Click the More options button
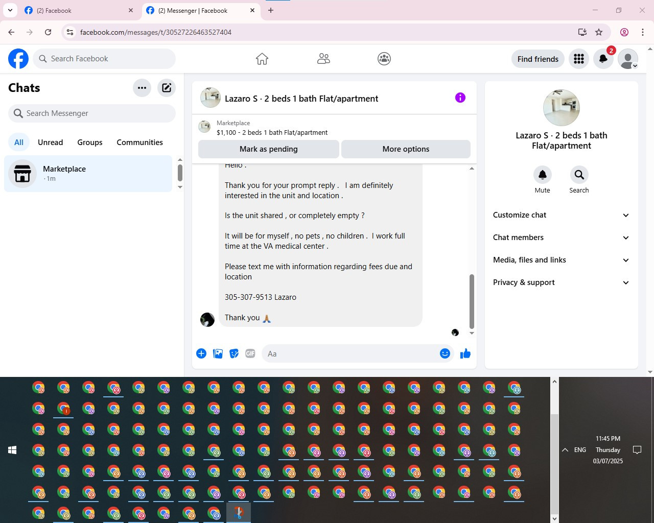The height and width of the screenshot is (523, 654). [x=406, y=149]
